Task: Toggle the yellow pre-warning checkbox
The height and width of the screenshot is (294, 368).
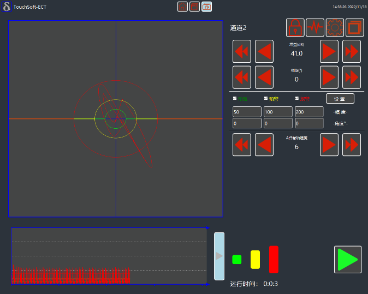Action: tap(266, 99)
